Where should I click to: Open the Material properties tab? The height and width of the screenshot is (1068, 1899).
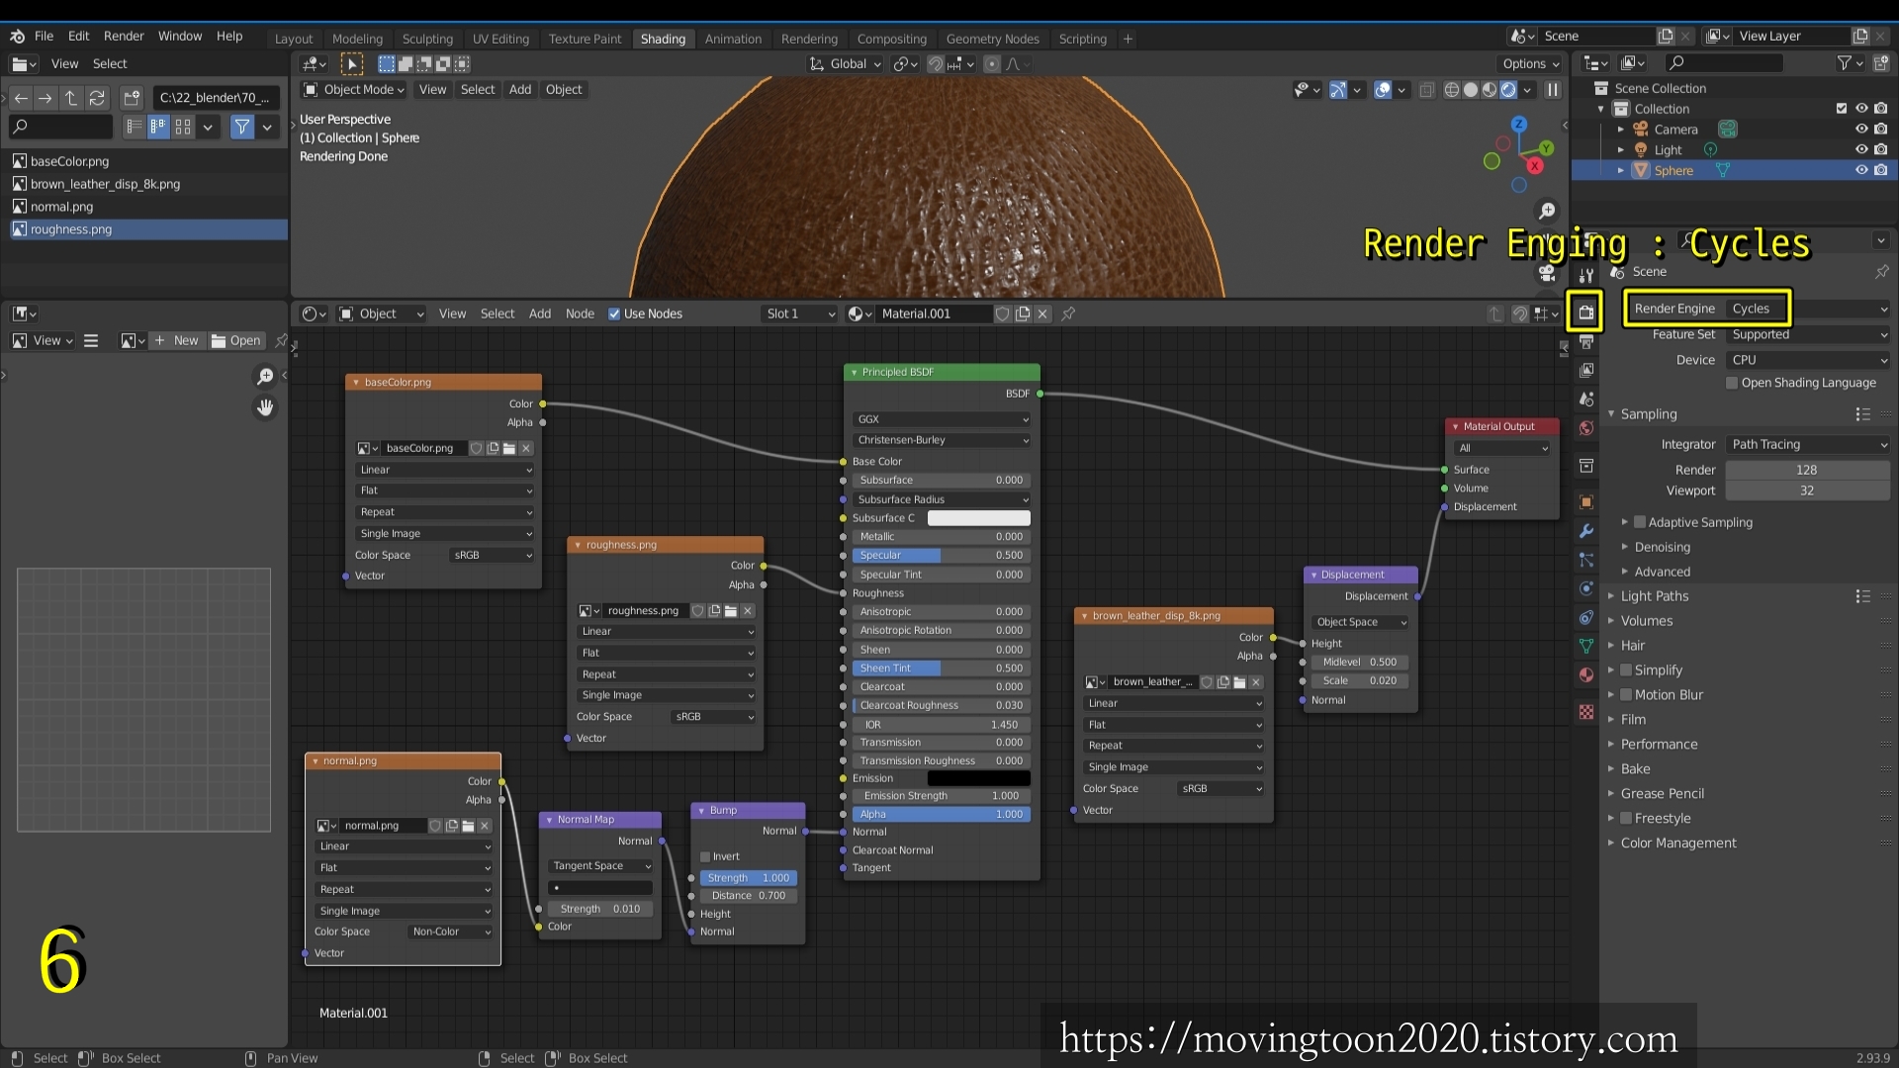click(1585, 674)
